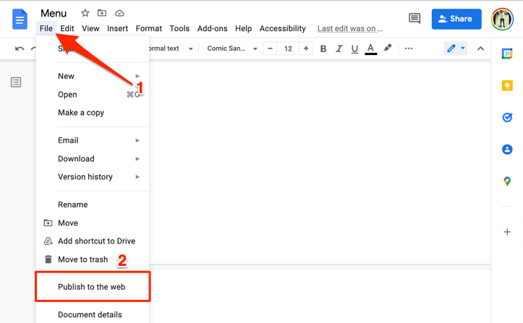The height and width of the screenshot is (323, 523).
Task: Show document outline icon
Action: click(x=16, y=82)
